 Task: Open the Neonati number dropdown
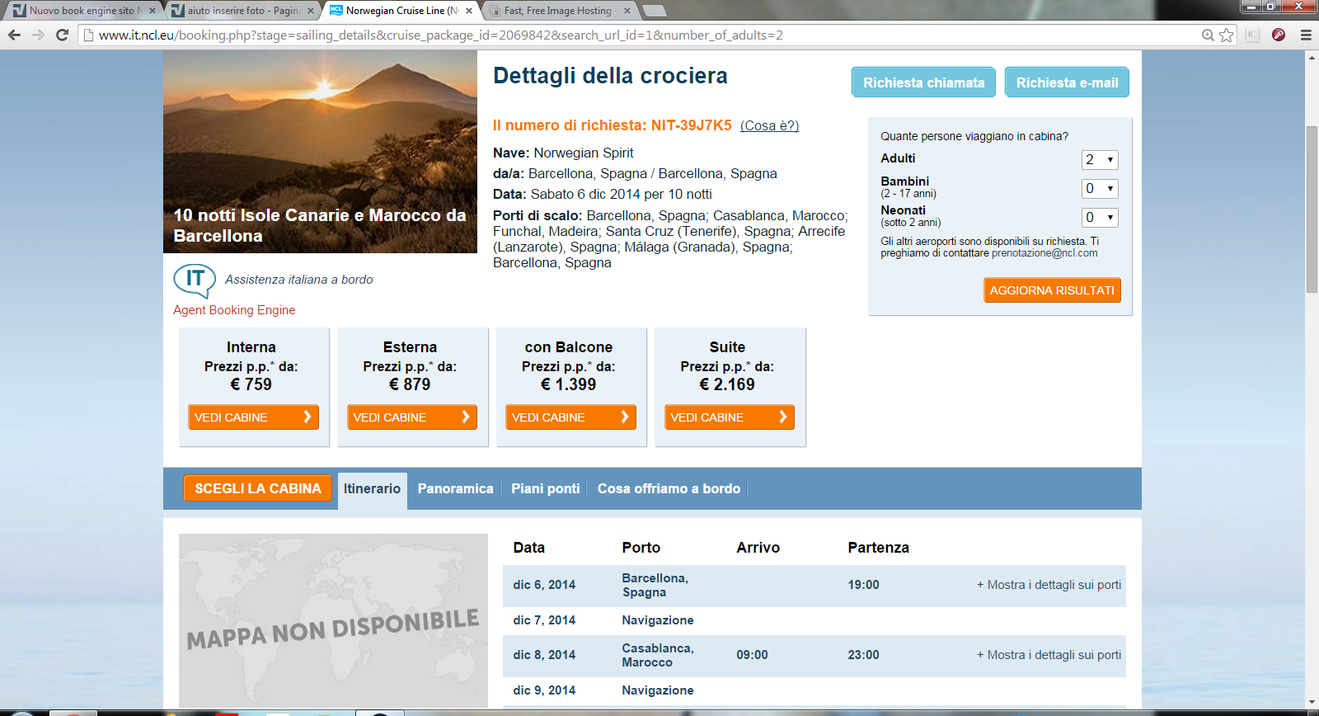point(1100,218)
